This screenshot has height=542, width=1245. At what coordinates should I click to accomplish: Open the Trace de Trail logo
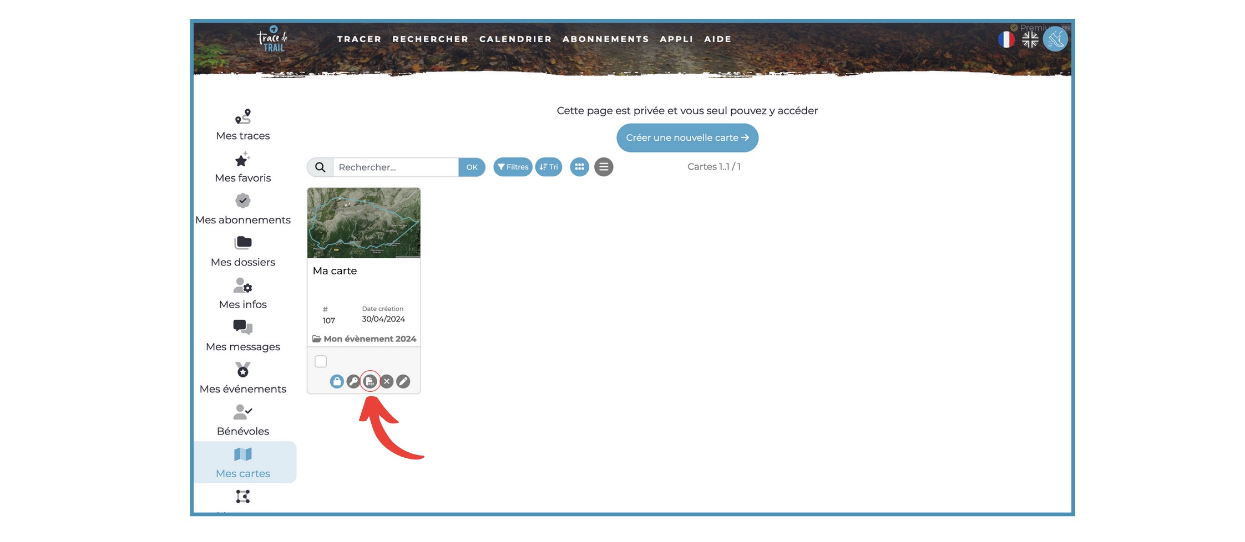272,39
